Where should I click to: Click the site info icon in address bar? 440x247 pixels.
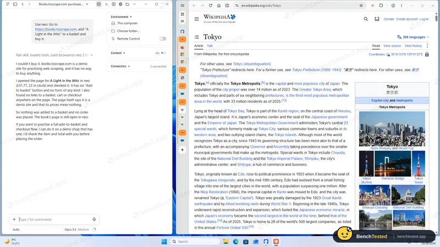tap(237, 5)
